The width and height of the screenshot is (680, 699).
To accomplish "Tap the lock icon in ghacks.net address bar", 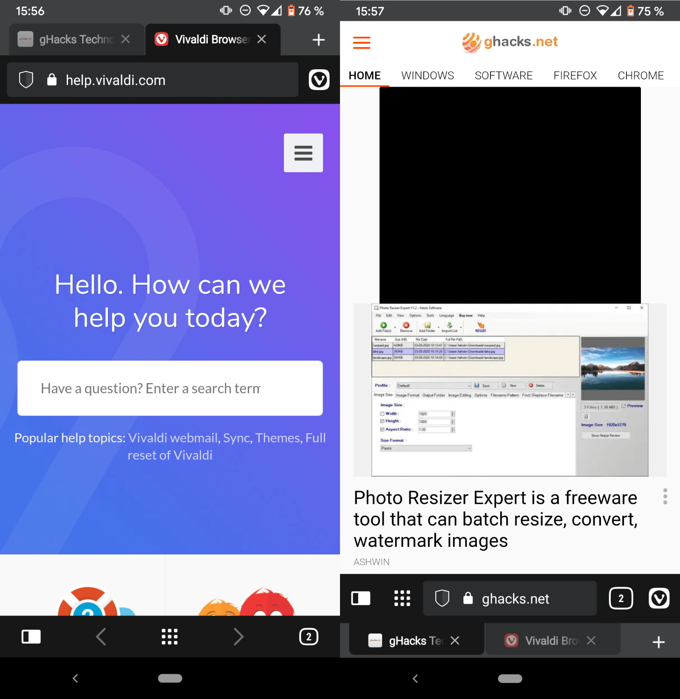I will coord(468,598).
